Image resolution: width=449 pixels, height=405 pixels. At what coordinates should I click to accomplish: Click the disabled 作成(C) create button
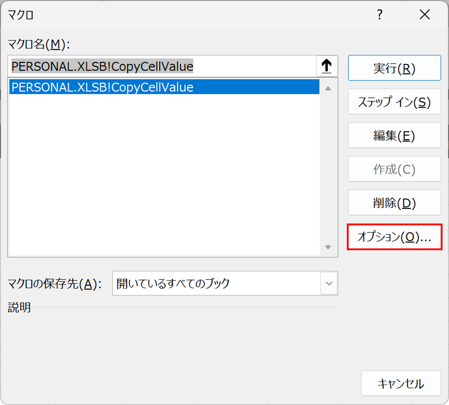point(394,169)
